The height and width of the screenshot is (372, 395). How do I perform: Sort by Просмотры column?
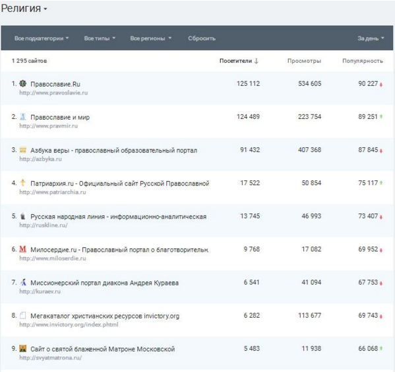click(304, 61)
